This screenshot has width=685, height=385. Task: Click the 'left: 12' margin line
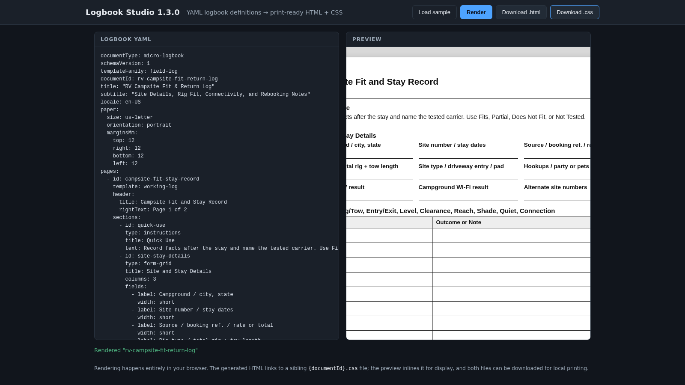point(125,164)
